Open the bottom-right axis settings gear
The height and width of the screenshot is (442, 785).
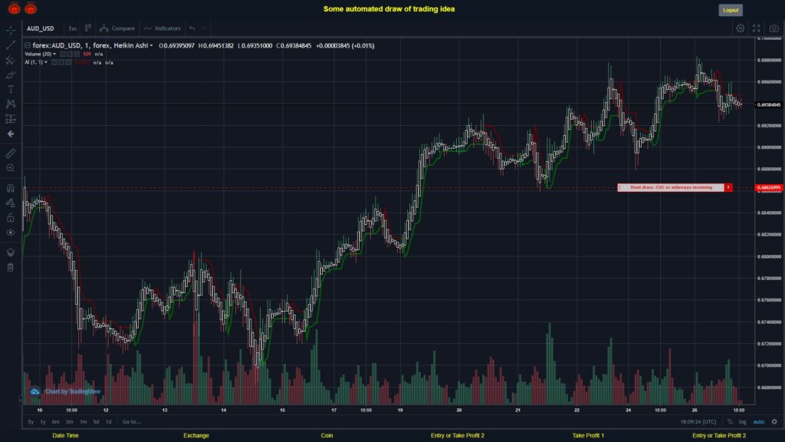pyautogui.click(x=774, y=422)
